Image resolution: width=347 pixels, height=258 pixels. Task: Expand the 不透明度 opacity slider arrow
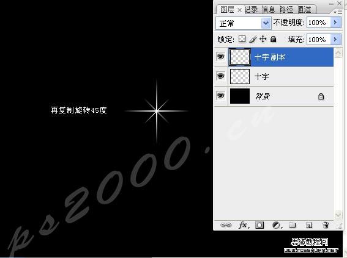[x=336, y=23]
